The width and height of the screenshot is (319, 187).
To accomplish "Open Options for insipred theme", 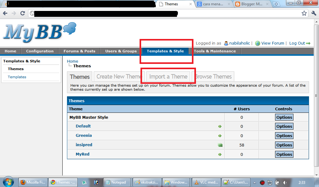I will pos(284,145).
